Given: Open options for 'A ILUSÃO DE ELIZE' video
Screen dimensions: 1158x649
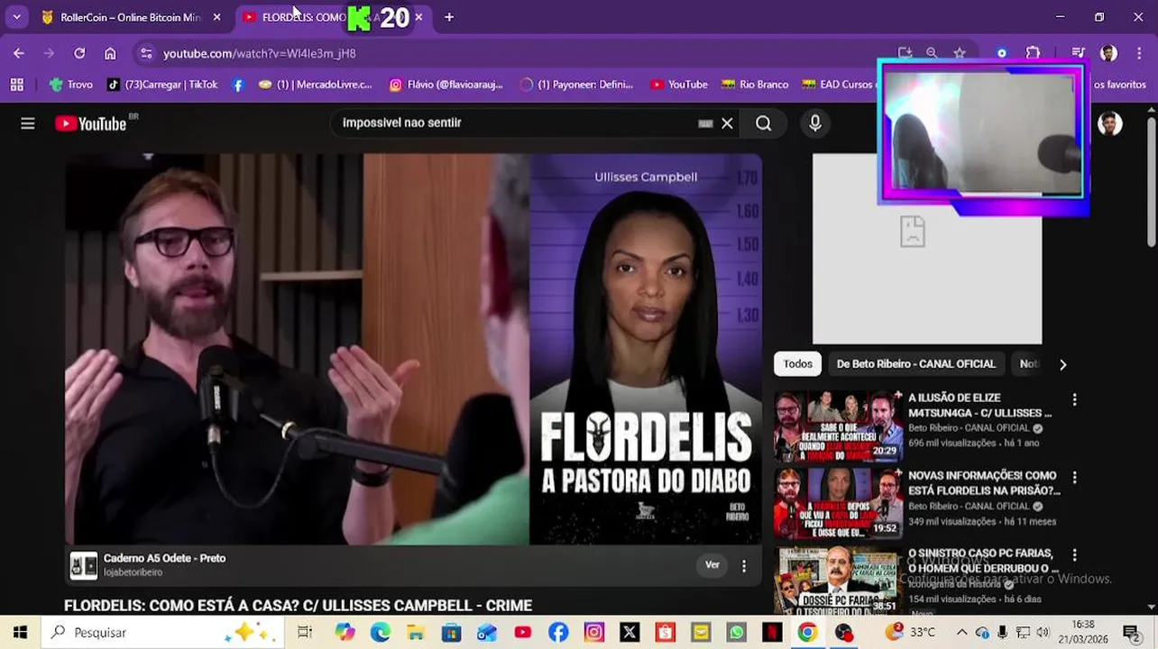Looking at the screenshot, I should (1074, 399).
